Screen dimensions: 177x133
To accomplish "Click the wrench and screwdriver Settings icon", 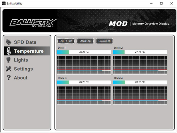I will point(9,69).
